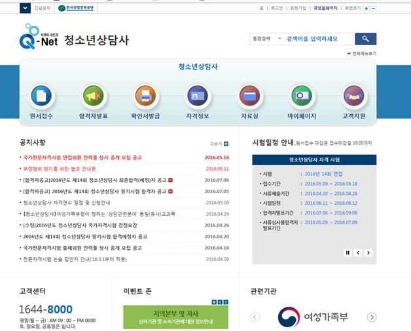411x331 pixels.
Task: Click the 청소년상담사 page title next to logo
Action: click(x=96, y=40)
